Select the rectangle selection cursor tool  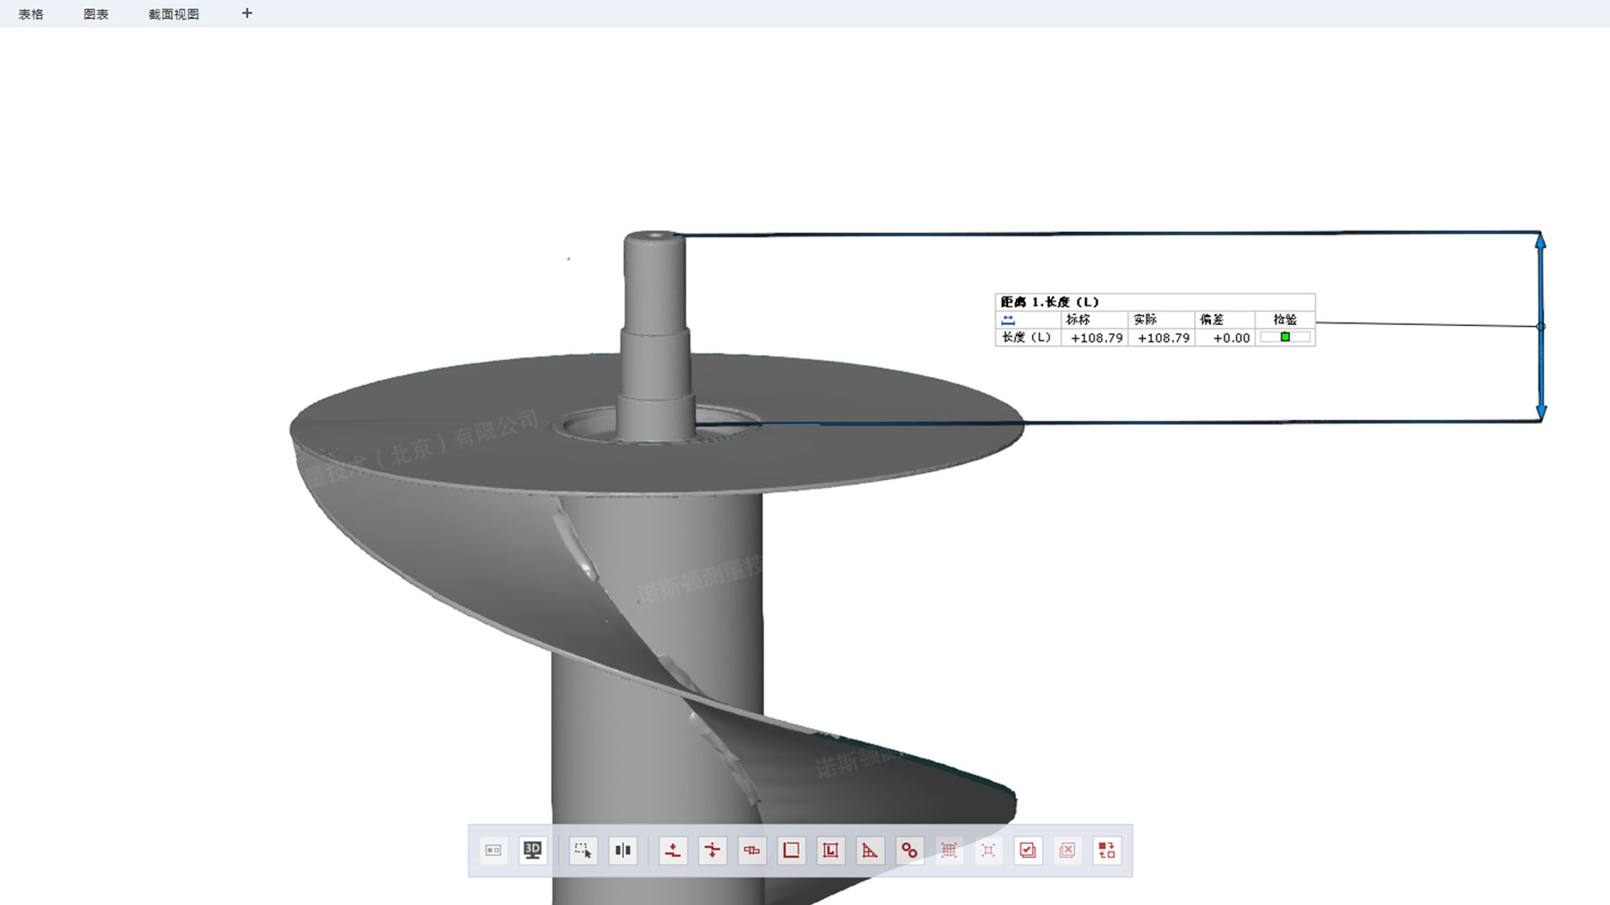[583, 851]
